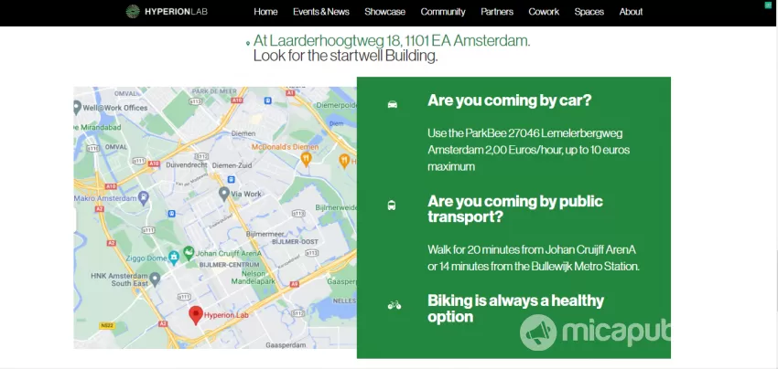Image resolution: width=778 pixels, height=369 pixels.
Task: Click the Via Work location pin
Action: click(x=223, y=194)
